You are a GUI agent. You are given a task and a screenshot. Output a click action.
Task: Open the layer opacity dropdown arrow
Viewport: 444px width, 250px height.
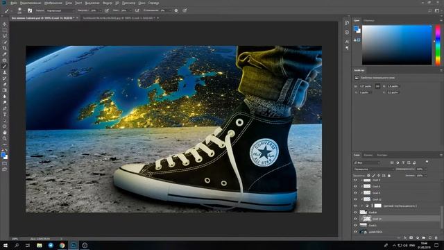point(426,169)
